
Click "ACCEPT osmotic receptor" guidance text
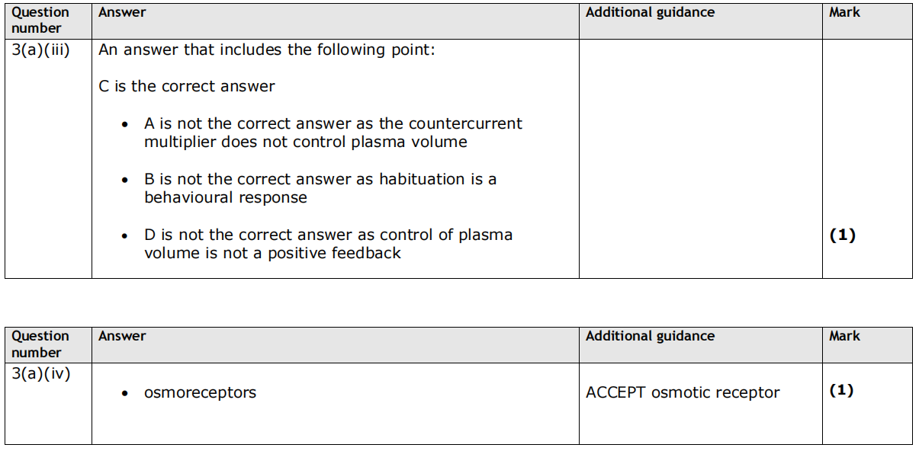[683, 393]
